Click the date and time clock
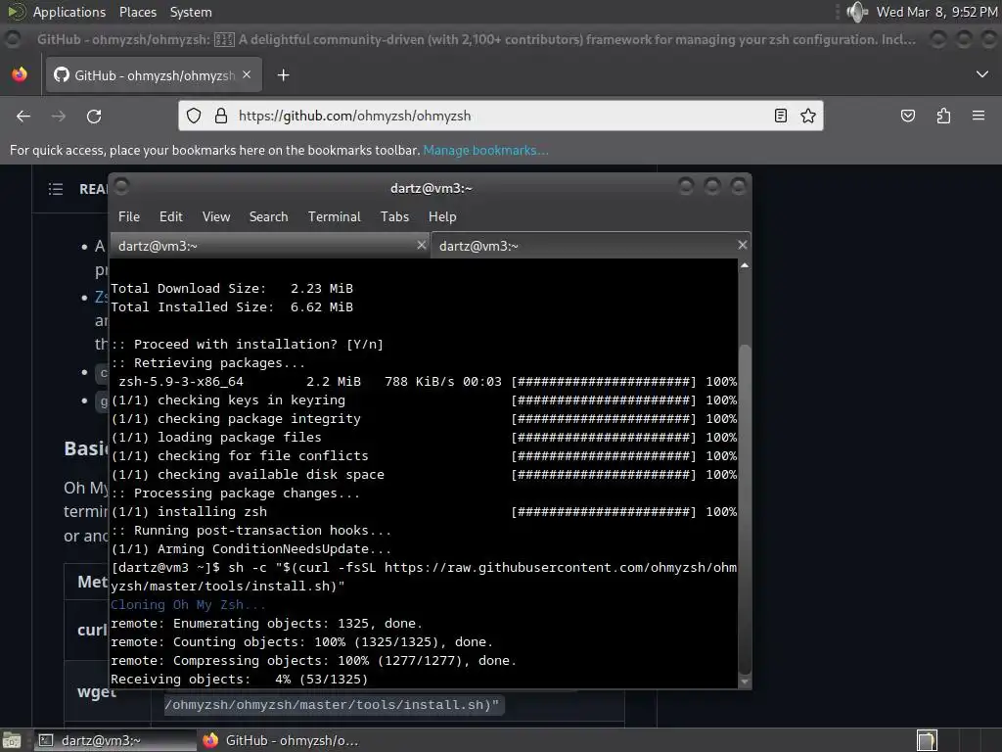Viewport: 1002px width, 752px height. click(x=936, y=12)
